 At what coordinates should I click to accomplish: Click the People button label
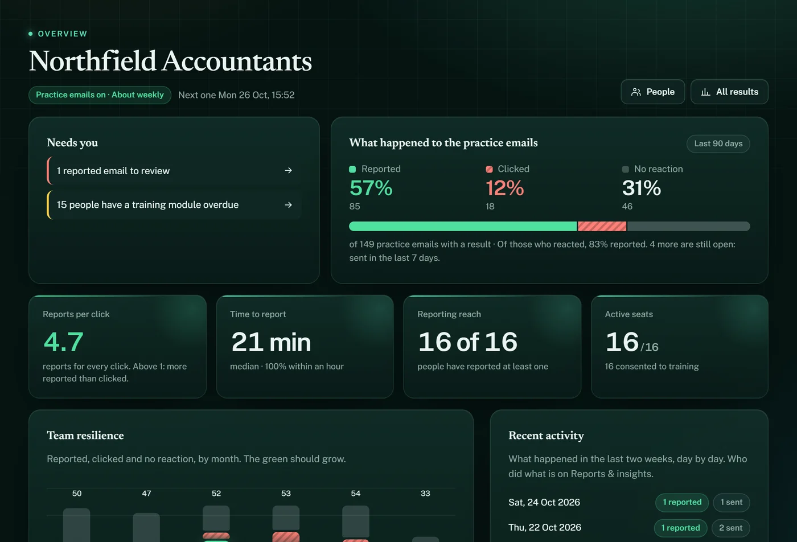click(x=660, y=92)
